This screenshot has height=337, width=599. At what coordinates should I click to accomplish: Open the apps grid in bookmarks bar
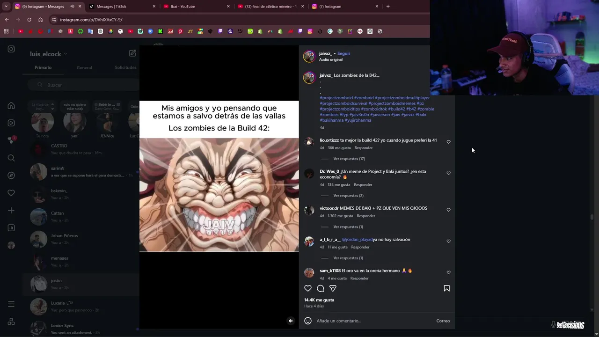[x=6, y=31]
